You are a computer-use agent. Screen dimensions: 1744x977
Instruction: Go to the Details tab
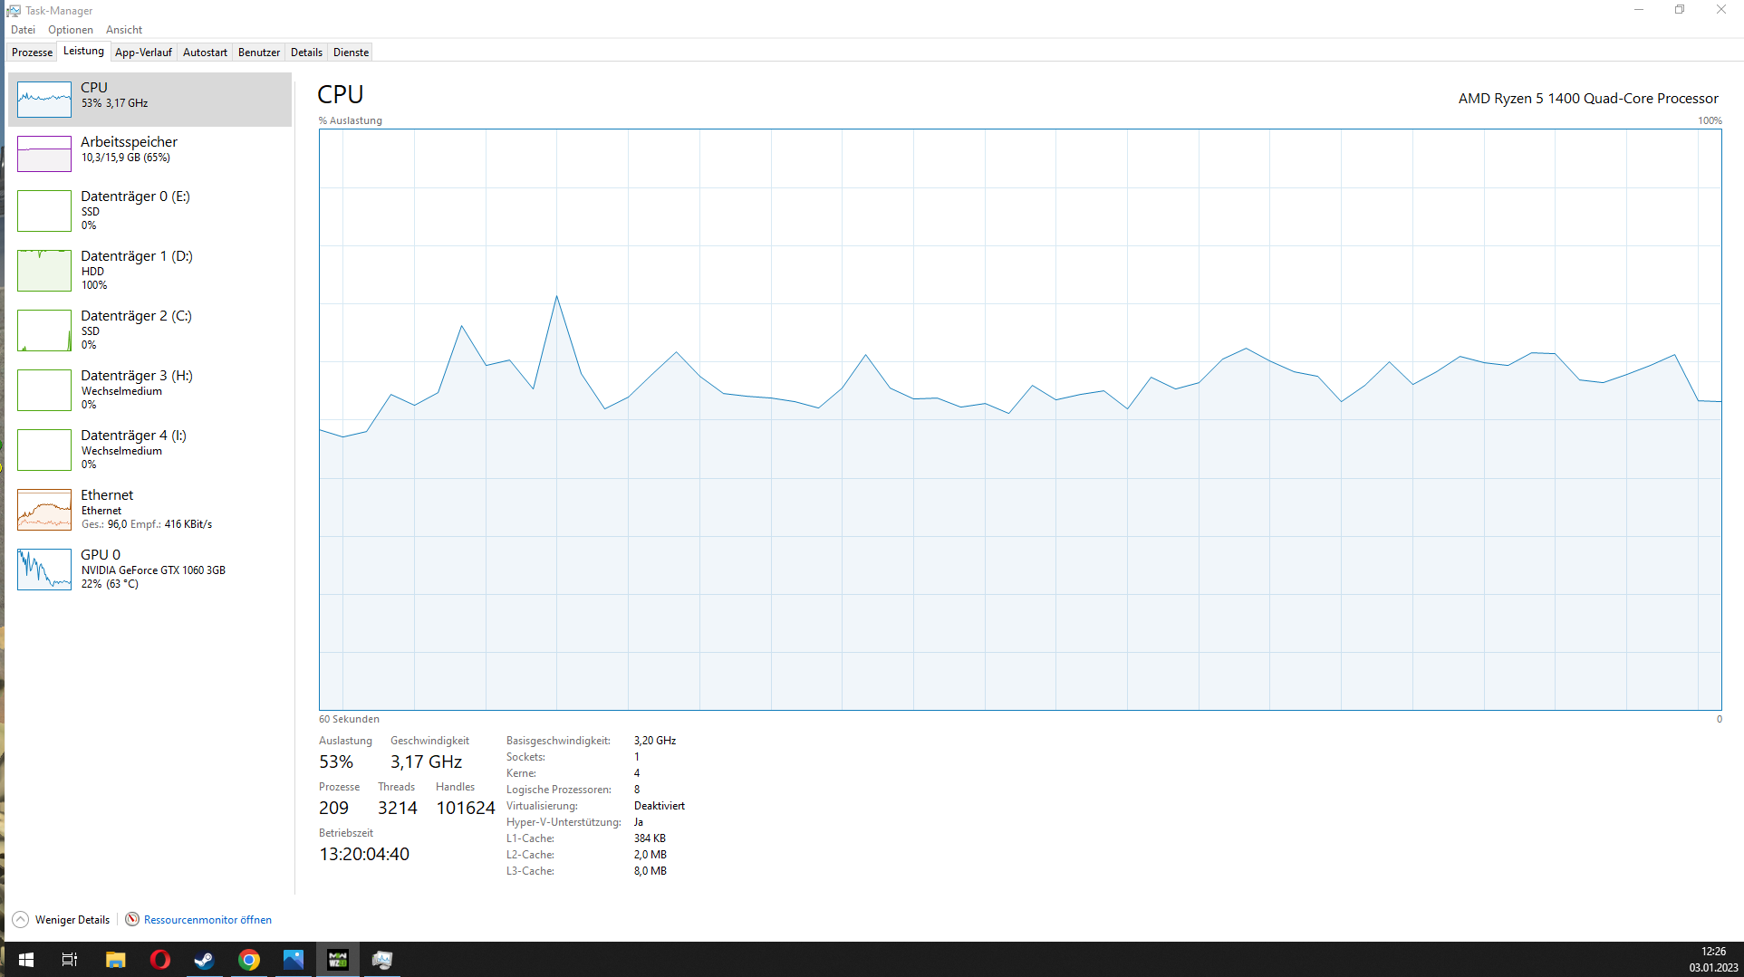click(306, 53)
